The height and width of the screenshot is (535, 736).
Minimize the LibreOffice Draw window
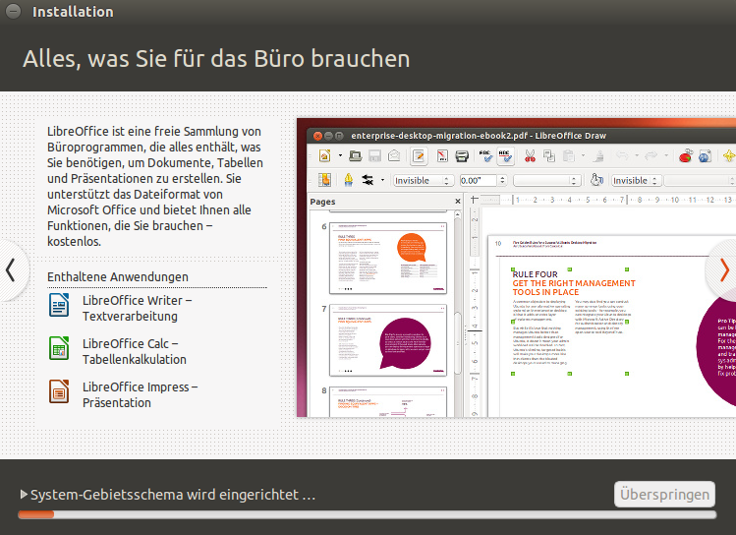point(328,136)
